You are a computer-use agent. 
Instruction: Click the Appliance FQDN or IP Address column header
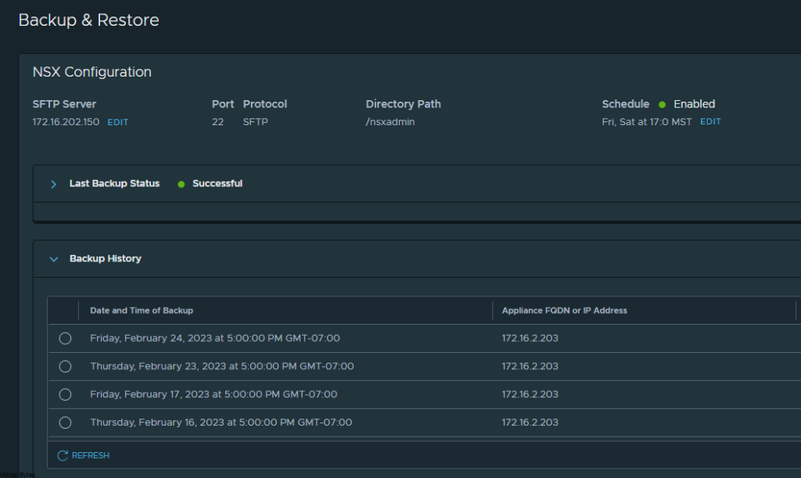[565, 311]
